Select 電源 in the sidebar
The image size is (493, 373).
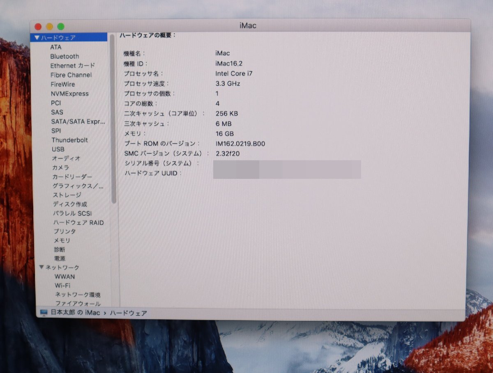pos(60,259)
